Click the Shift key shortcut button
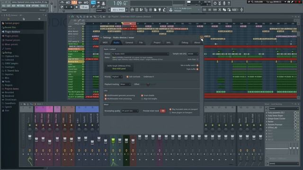Screen dimensions: 303x170 click(214, 9)
